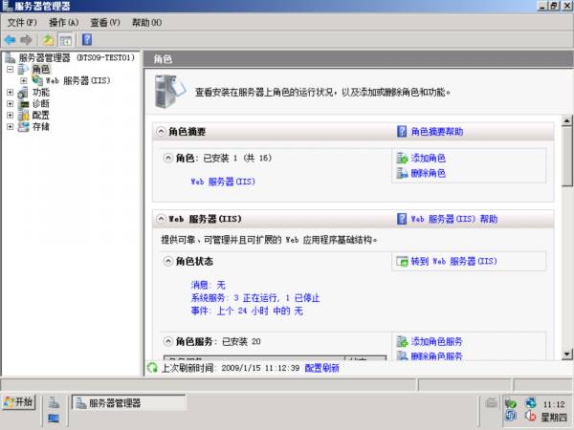Click the scrollbar down arrow
Image resolution: width=574 pixels, height=430 pixels.
coord(566,354)
